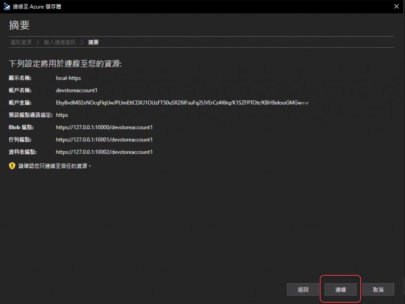The image size is (405, 304).
Task: Click the display name value local-https
Action: tap(68, 78)
